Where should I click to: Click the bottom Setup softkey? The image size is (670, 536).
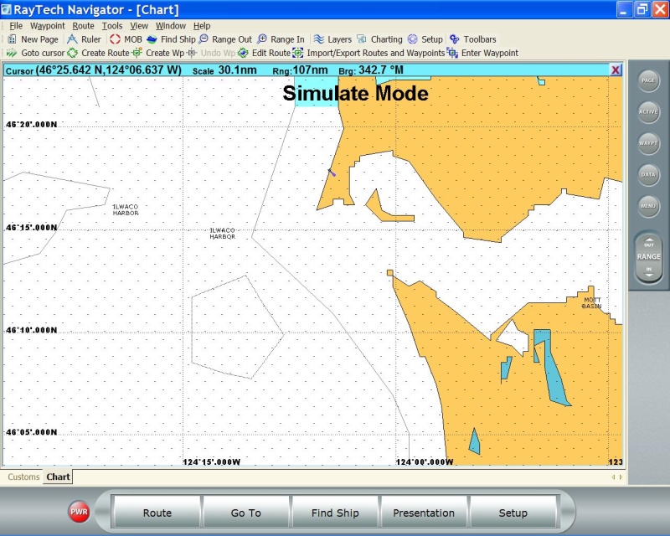tap(513, 513)
